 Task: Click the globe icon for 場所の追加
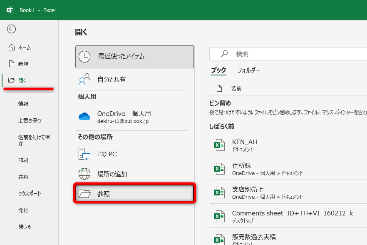tap(84, 173)
